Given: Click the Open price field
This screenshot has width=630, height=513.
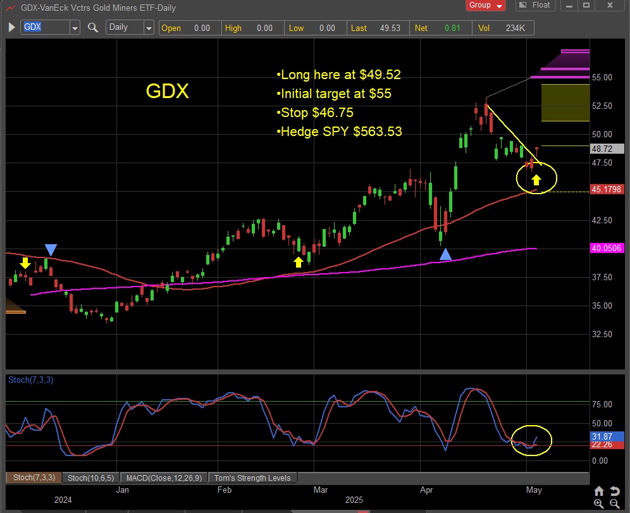Looking at the screenshot, I should click(x=190, y=28).
